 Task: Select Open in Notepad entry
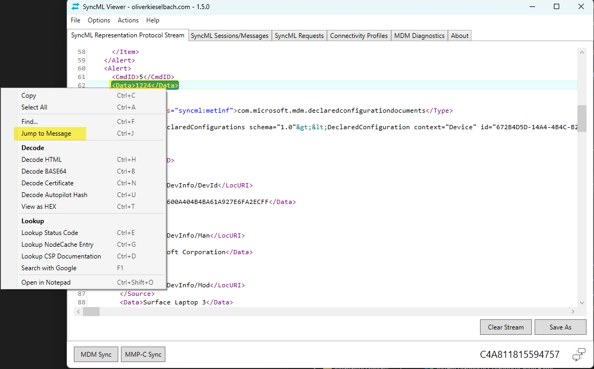83,282
